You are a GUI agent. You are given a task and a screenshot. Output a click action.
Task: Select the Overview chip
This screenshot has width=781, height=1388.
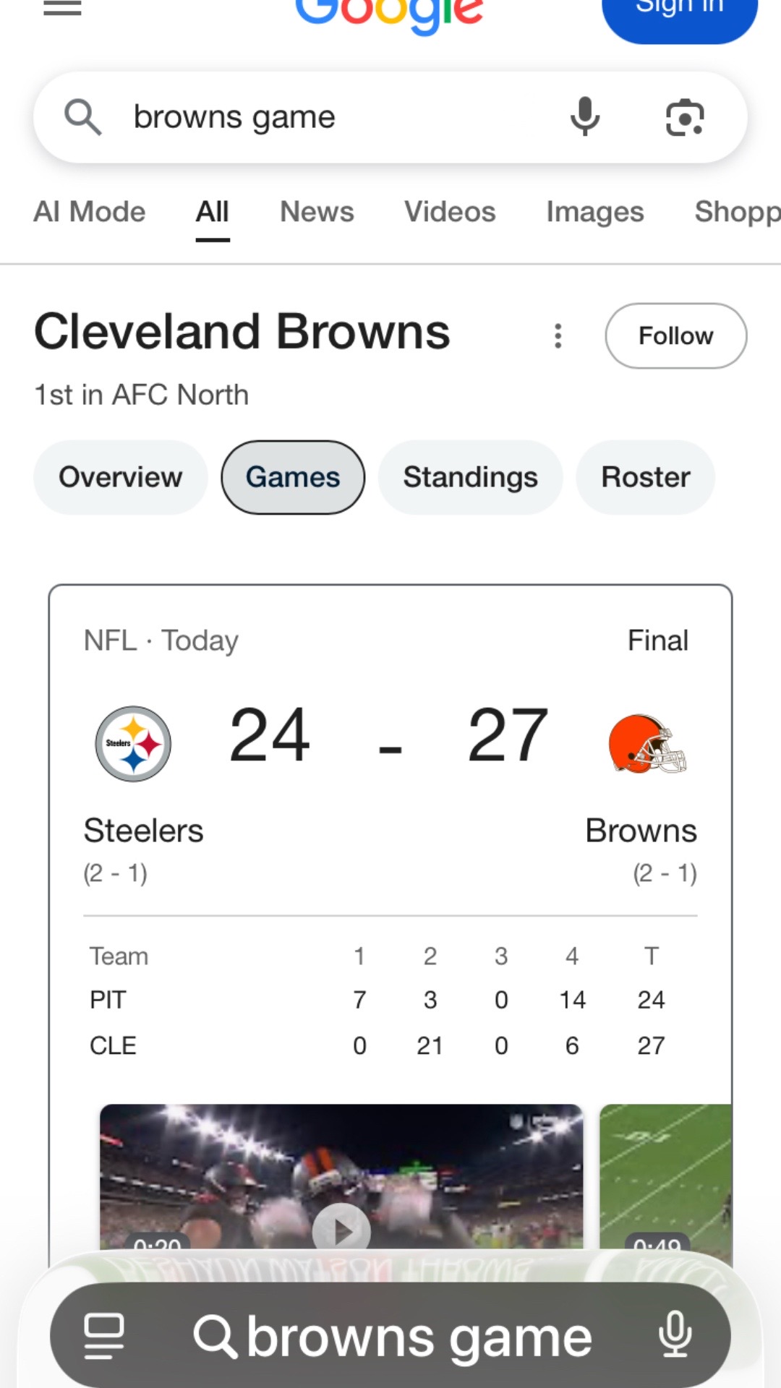[x=121, y=477]
